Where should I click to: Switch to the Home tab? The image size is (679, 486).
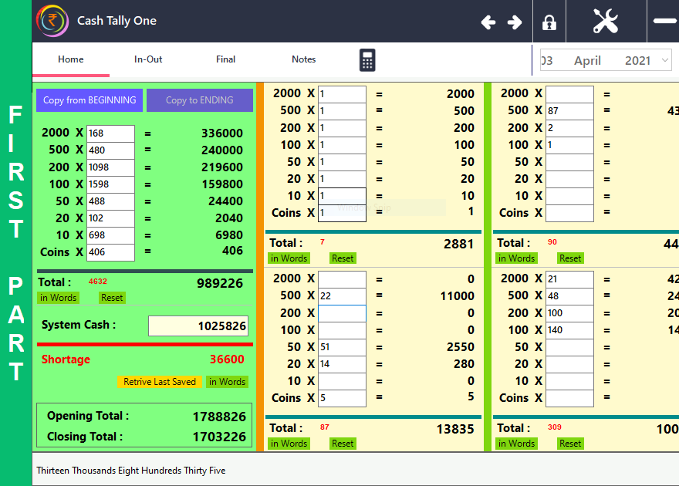70,59
